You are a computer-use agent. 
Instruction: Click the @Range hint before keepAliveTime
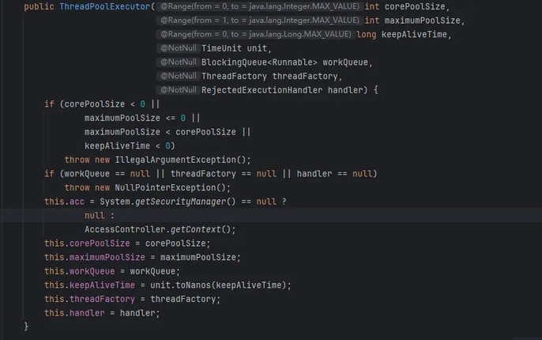click(255, 34)
